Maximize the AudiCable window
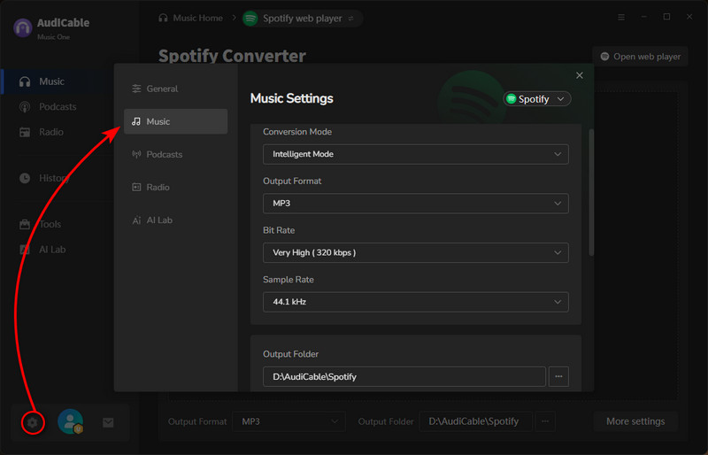Viewport: 708px width, 455px height. pyautogui.click(x=666, y=17)
